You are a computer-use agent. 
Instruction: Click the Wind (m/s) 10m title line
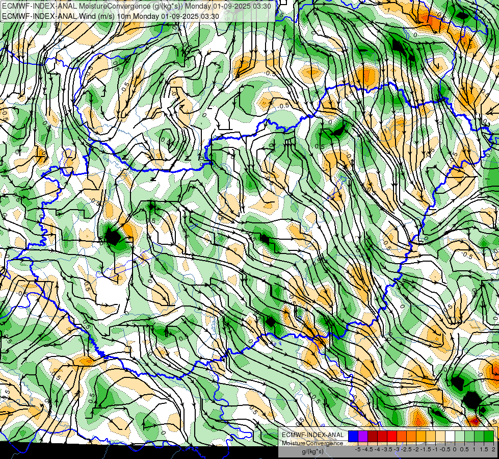point(111,16)
